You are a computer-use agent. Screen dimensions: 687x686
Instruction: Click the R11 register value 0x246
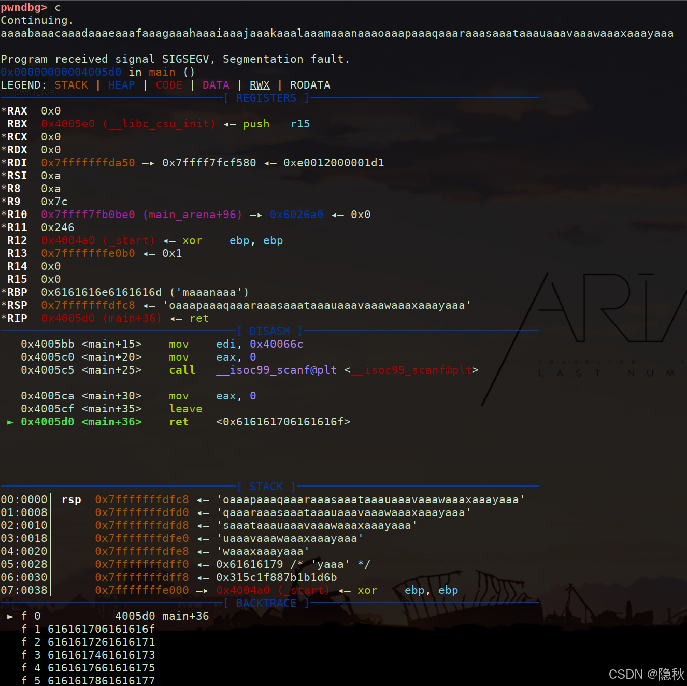58,227
